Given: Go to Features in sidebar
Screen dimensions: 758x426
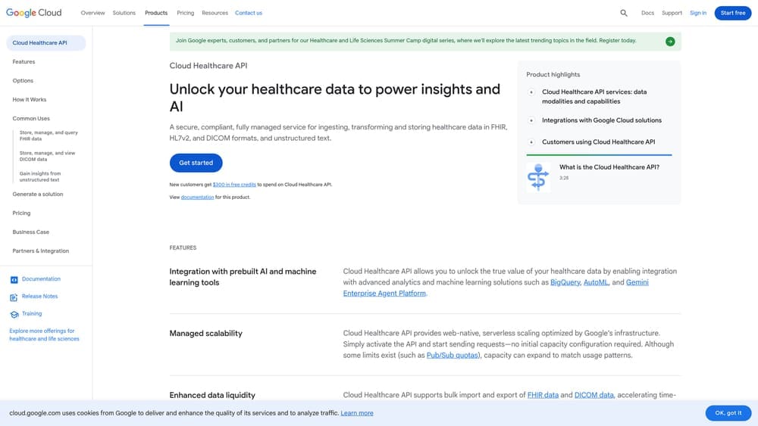Looking at the screenshot, I should (23, 62).
